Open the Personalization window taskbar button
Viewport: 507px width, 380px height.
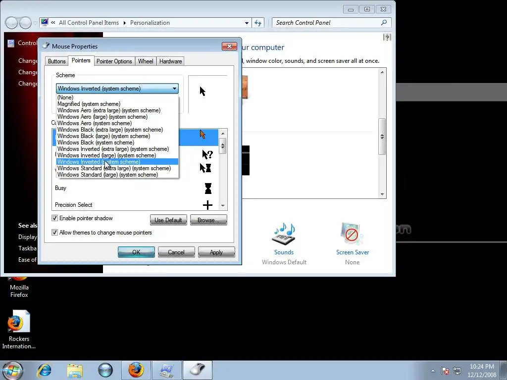coord(167,370)
